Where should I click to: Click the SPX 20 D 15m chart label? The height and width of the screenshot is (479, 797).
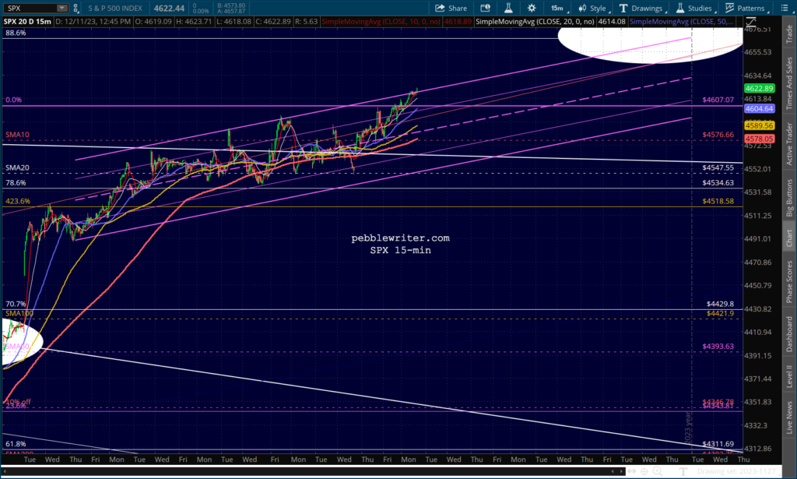(27, 21)
